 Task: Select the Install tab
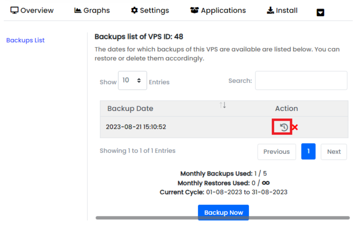tap(282, 10)
